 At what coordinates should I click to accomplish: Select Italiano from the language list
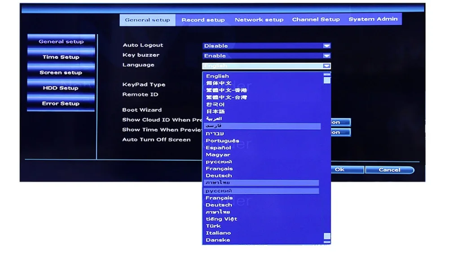(x=218, y=233)
